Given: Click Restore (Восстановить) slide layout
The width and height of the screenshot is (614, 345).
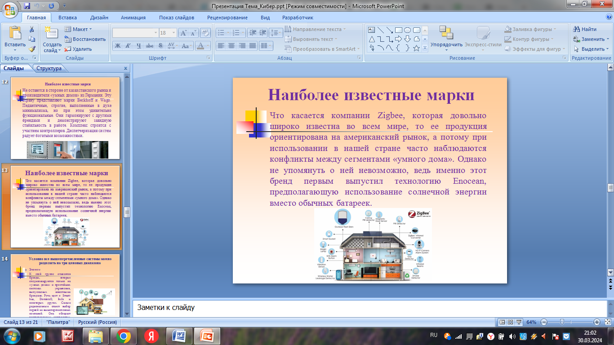Looking at the screenshot, I should 85,39.
